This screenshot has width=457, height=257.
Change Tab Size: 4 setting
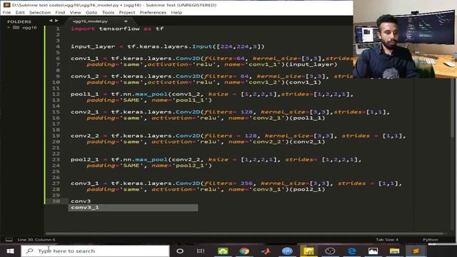coord(387,240)
